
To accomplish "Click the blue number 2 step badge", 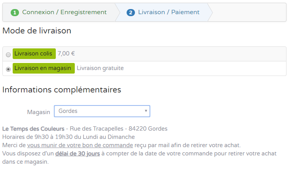I will click(x=131, y=13).
